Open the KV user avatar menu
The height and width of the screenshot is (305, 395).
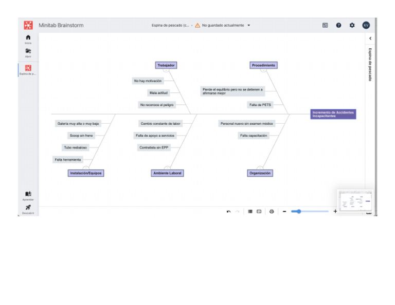(366, 25)
